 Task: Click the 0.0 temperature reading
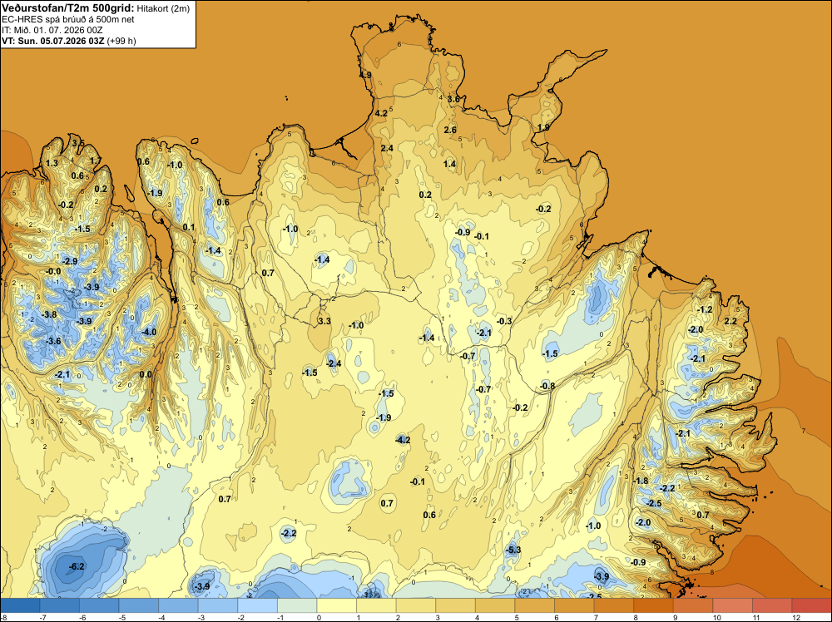pyautogui.click(x=146, y=374)
